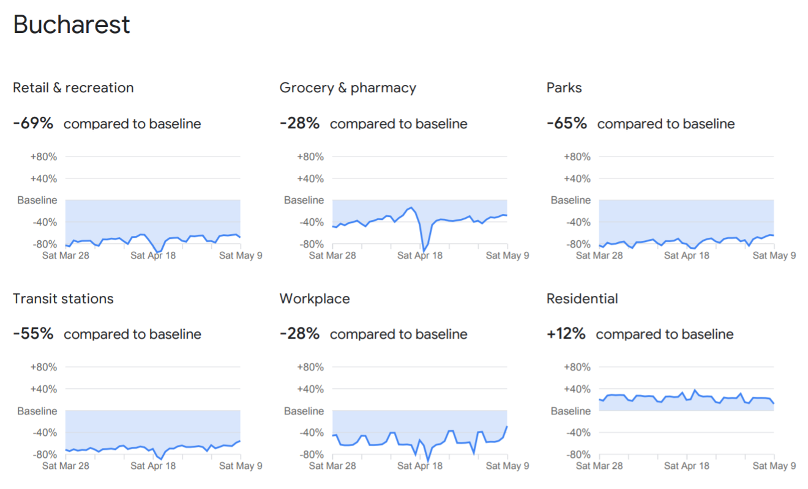Select the Workplace chart title

pos(315,299)
